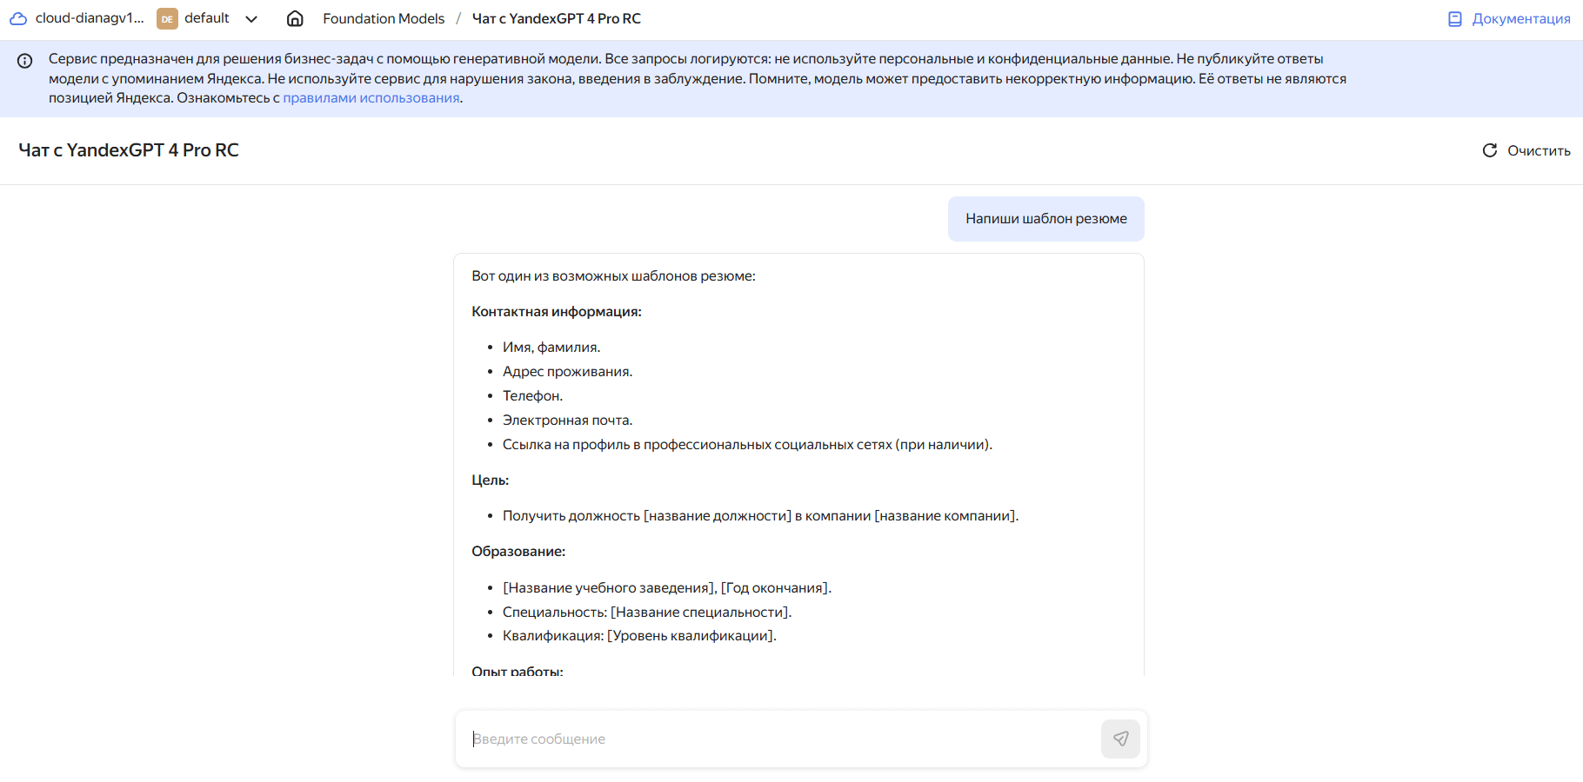This screenshot has height=782, width=1583.
Task: Click the "Образование:" heading in the reply
Action: (518, 552)
